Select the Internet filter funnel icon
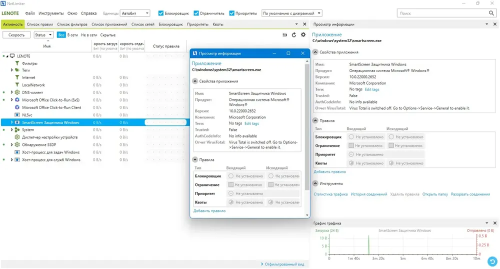The width and height of the screenshot is (500, 269). (x=17, y=77)
